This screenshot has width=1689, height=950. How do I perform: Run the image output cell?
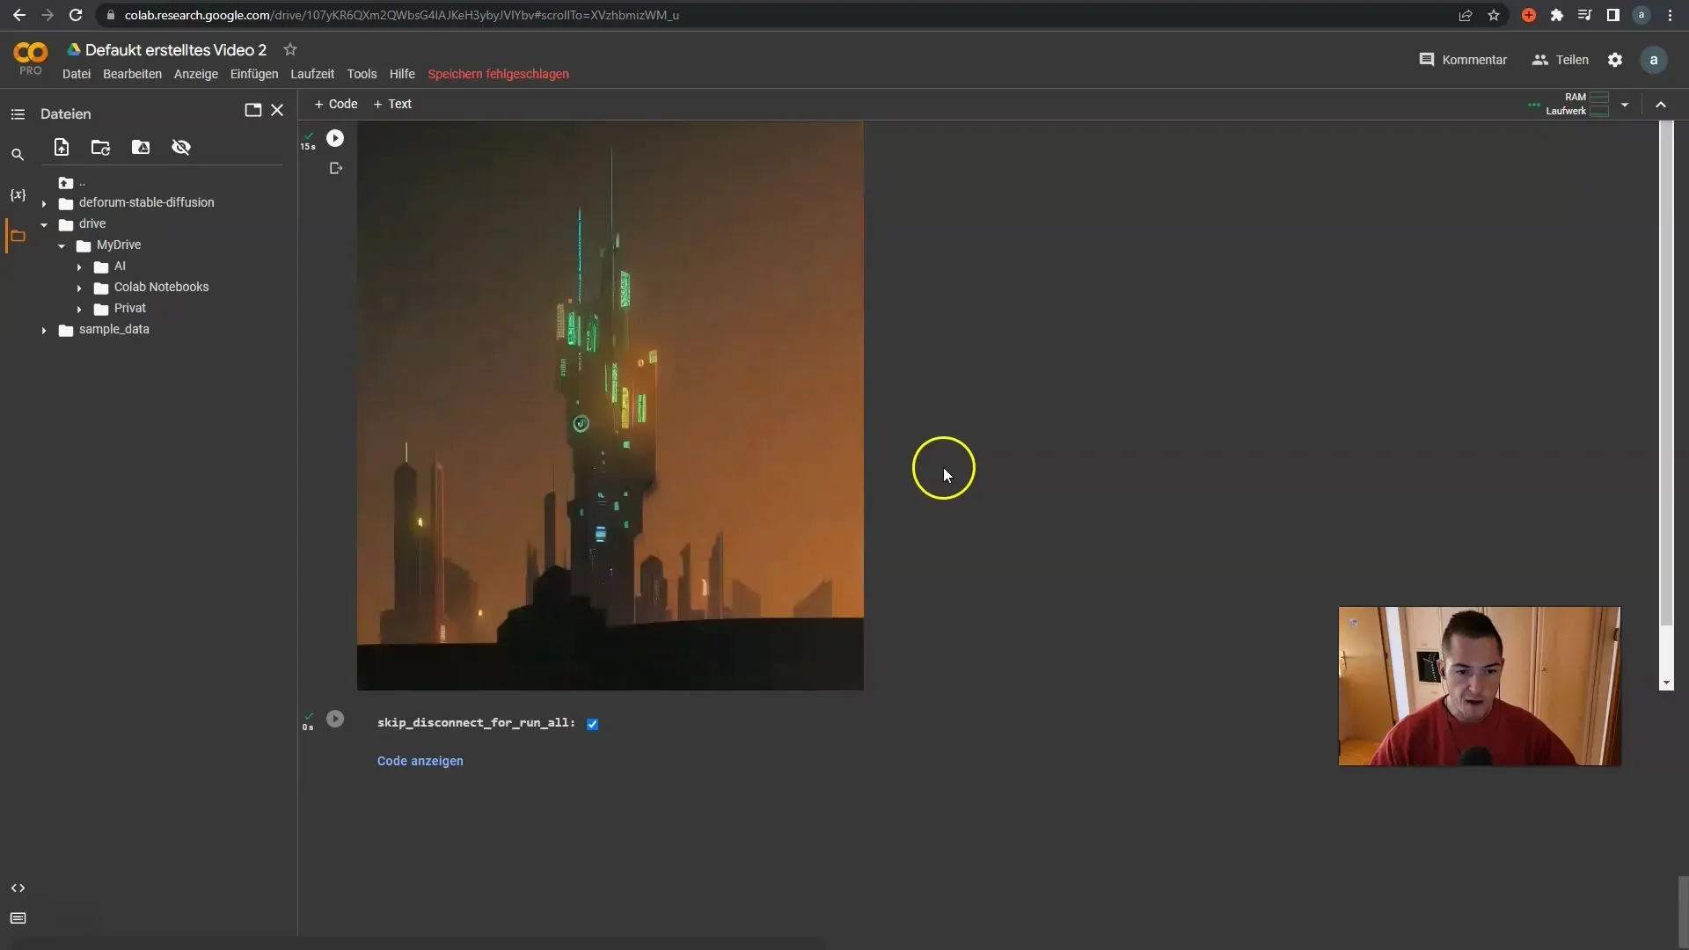pyautogui.click(x=335, y=138)
